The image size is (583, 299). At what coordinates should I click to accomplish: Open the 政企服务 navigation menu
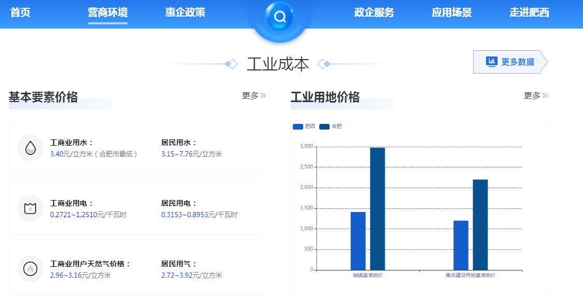pos(374,12)
